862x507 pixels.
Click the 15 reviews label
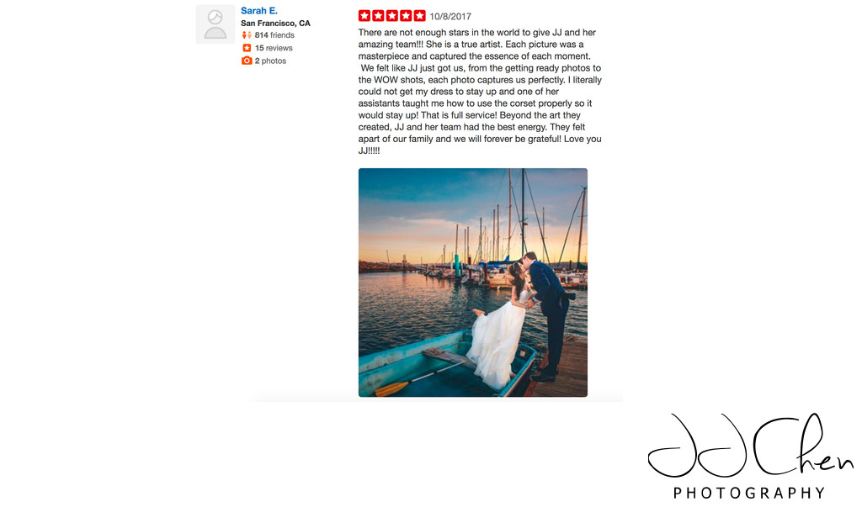274,48
